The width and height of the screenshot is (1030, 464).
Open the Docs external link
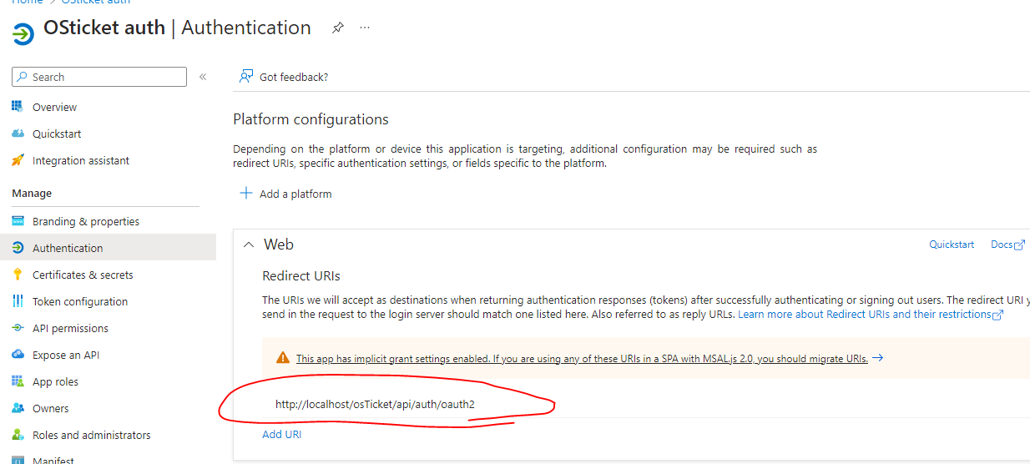(1007, 245)
